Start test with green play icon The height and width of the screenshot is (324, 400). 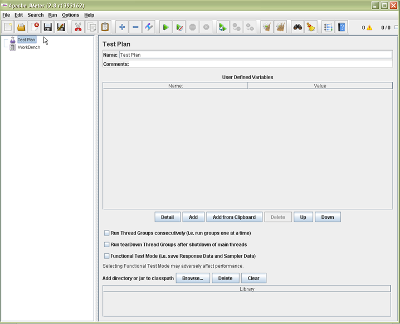[166, 27]
